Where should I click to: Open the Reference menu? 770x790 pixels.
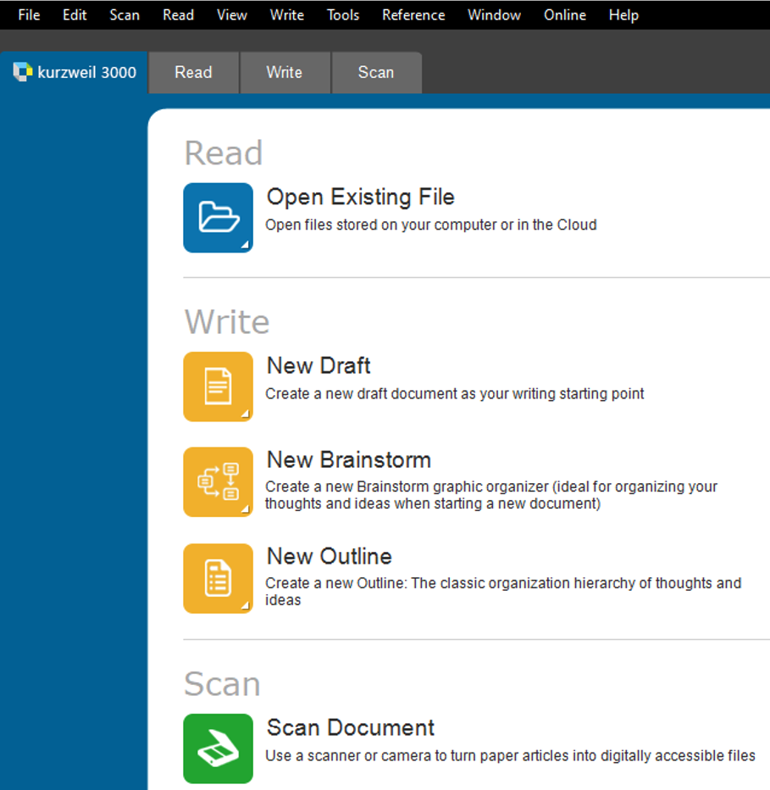[413, 15]
